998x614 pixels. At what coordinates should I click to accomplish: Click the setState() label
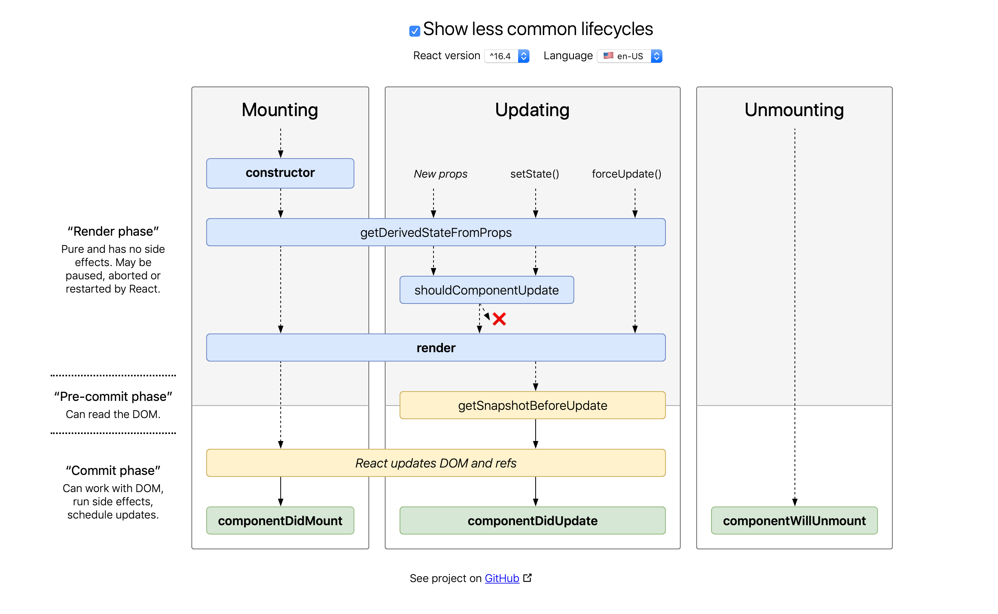pos(534,174)
